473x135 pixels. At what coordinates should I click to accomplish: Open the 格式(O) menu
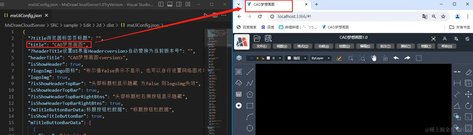pos(303,46)
